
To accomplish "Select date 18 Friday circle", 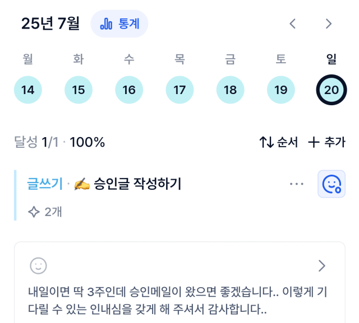I will [x=231, y=90].
